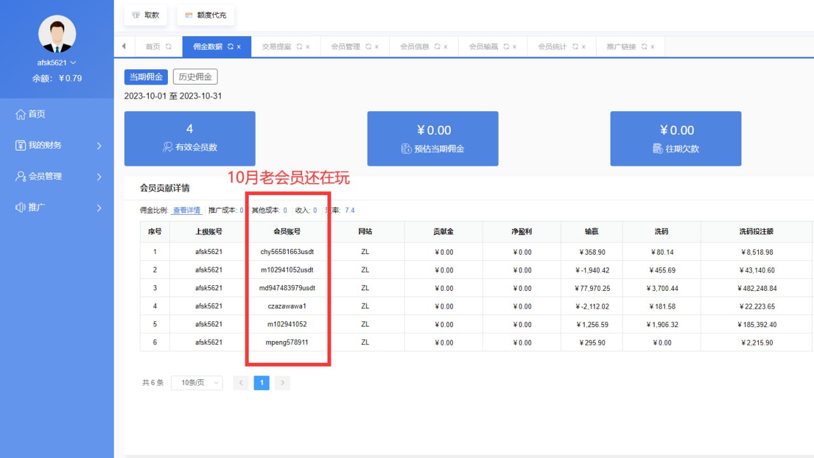Click the 有效会员数 card showing 4
814x458 pixels.
tap(190, 138)
